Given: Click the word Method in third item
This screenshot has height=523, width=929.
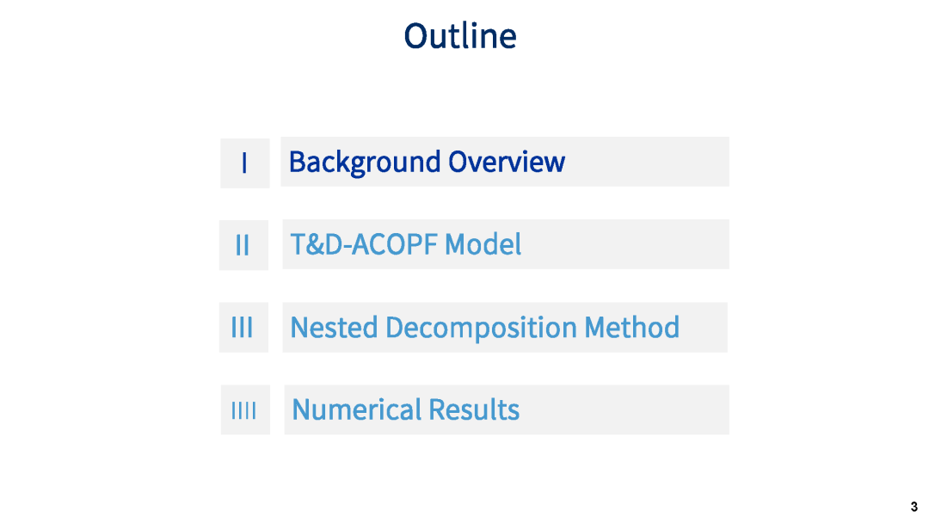Looking at the screenshot, I should (x=632, y=327).
